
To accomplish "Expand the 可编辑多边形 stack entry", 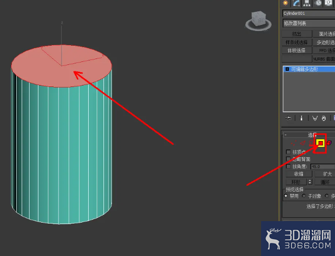I will click(287, 69).
